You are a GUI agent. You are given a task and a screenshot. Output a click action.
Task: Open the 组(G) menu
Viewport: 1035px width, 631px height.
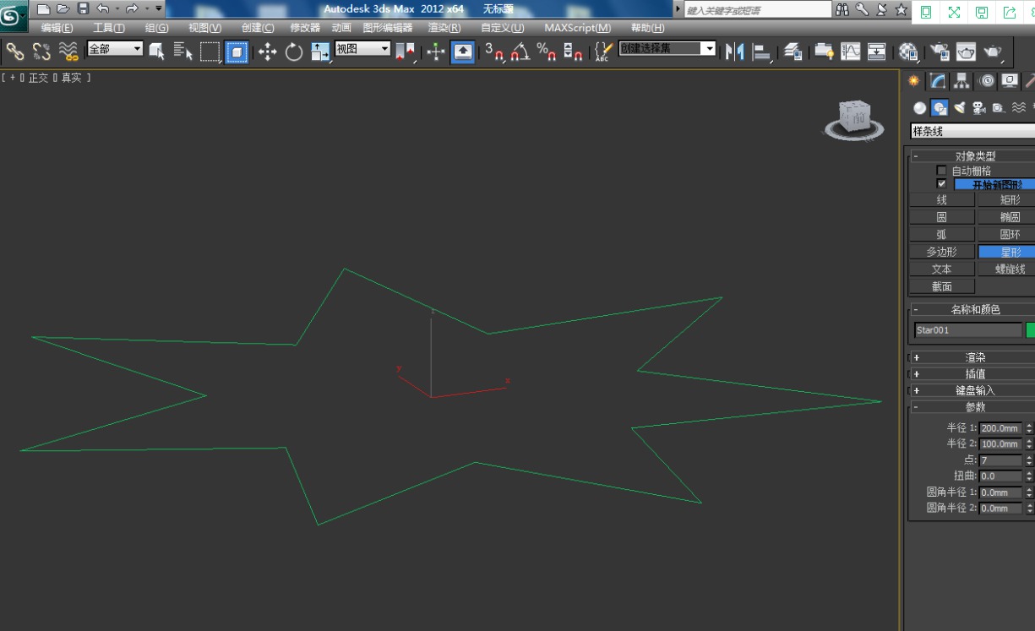pyautogui.click(x=156, y=28)
